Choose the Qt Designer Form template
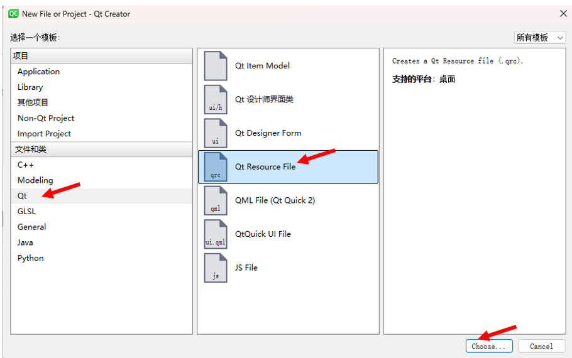This screenshot has height=358, width=572. [x=288, y=133]
